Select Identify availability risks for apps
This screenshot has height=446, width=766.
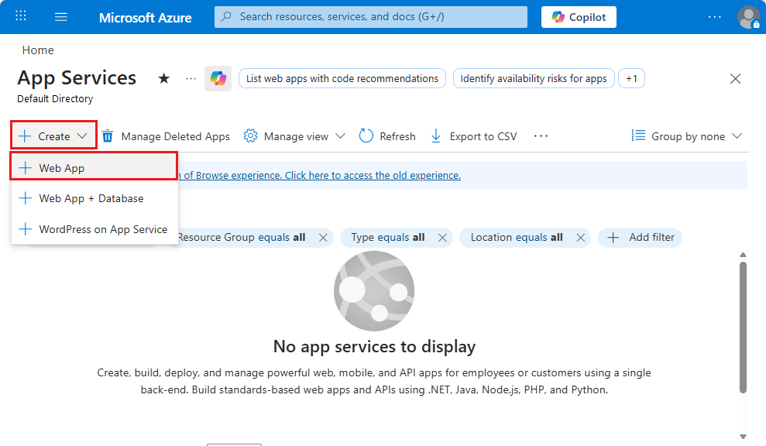click(x=534, y=79)
